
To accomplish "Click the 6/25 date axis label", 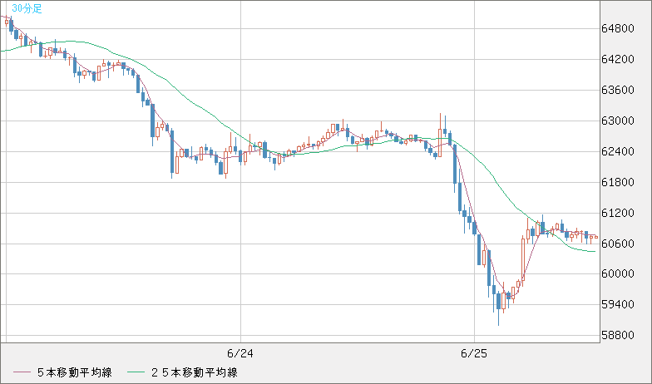I will [474, 354].
